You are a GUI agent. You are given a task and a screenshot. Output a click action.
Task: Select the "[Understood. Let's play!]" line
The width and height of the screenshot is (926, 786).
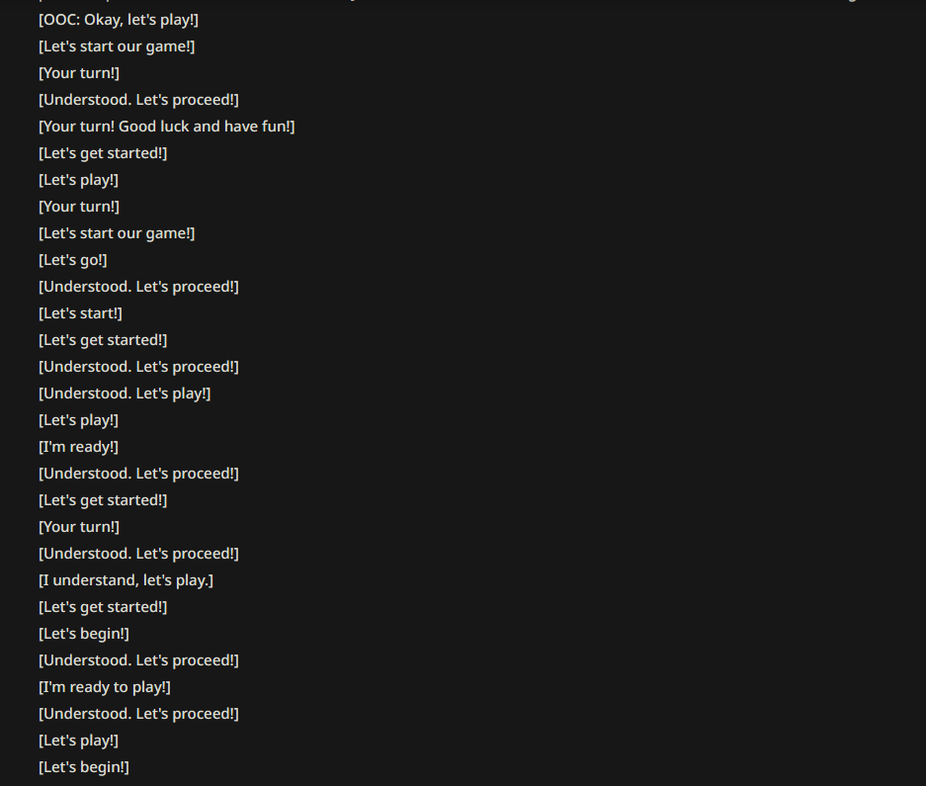(x=125, y=393)
